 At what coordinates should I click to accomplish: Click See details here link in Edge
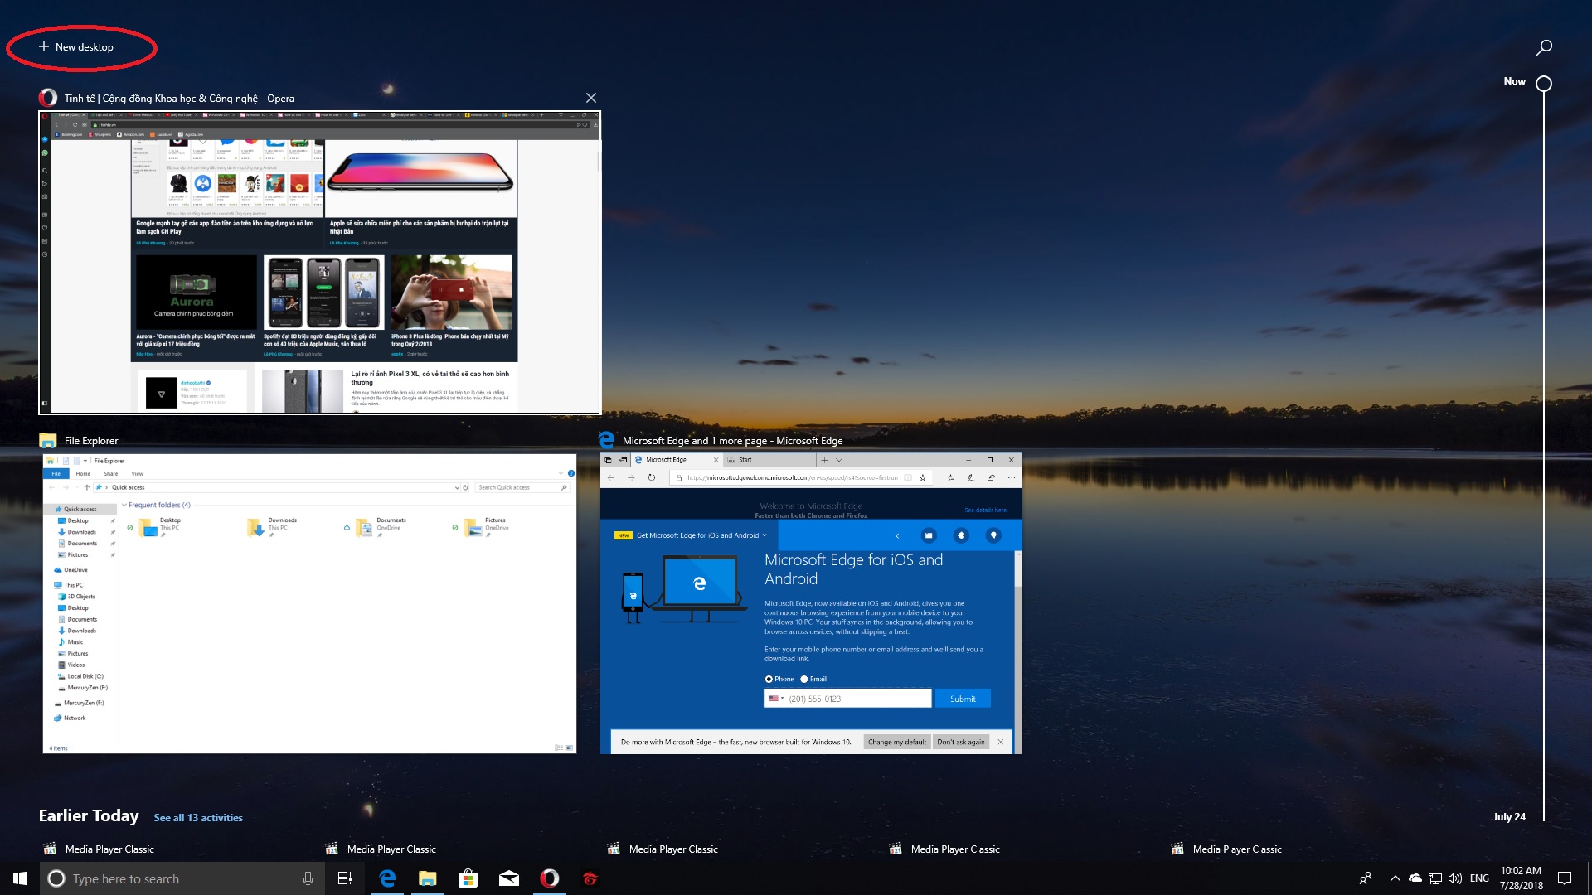pos(985,510)
